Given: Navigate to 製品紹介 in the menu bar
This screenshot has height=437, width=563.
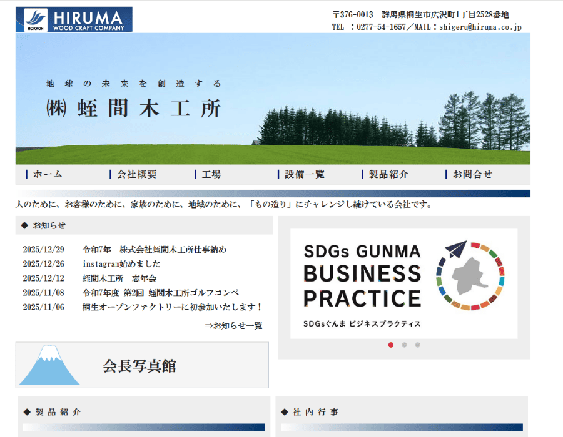Looking at the screenshot, I should click(388, 175).
